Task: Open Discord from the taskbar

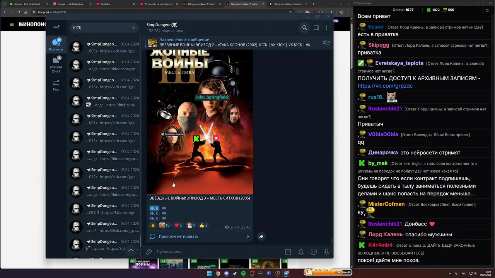Action: click(x=226, y=273)
